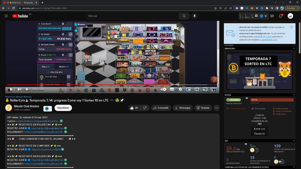Viewport: 301px width, 169px height.
Task: Go back in browser history
Action: [x=3, y=8]
